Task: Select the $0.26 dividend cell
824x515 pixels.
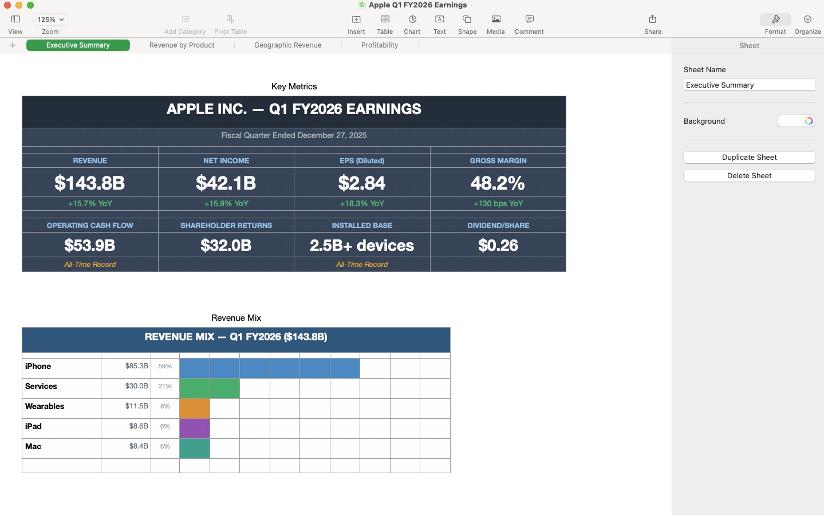Action: pos(498,245)
